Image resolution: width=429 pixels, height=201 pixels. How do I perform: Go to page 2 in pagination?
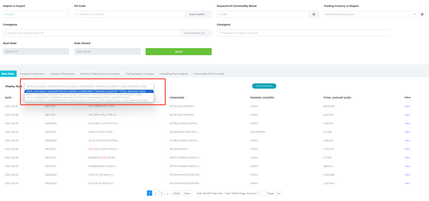[155, 193]
